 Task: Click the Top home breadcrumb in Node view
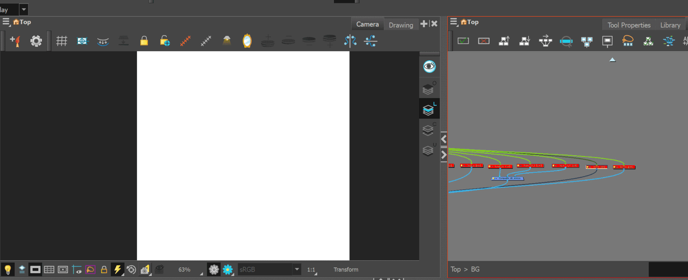470,22
